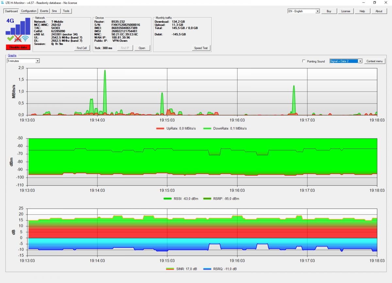Toggle the Disable data red button

click(18, 47)
